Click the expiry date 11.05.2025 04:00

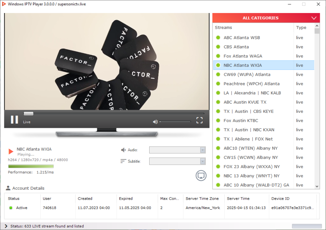coord(135,208)
